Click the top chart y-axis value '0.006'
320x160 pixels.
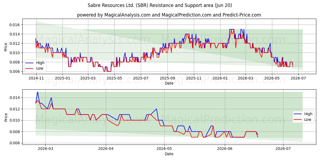pos(15,71)
